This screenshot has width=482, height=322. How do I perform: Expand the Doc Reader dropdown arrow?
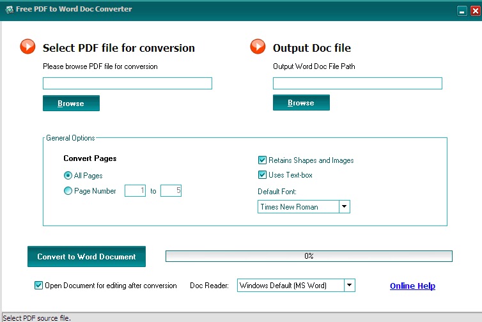(x=350, y=286)
